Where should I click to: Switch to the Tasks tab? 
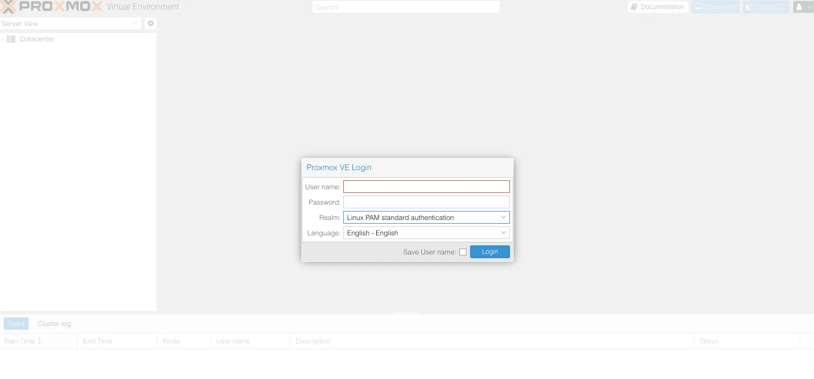coord(15,323)
